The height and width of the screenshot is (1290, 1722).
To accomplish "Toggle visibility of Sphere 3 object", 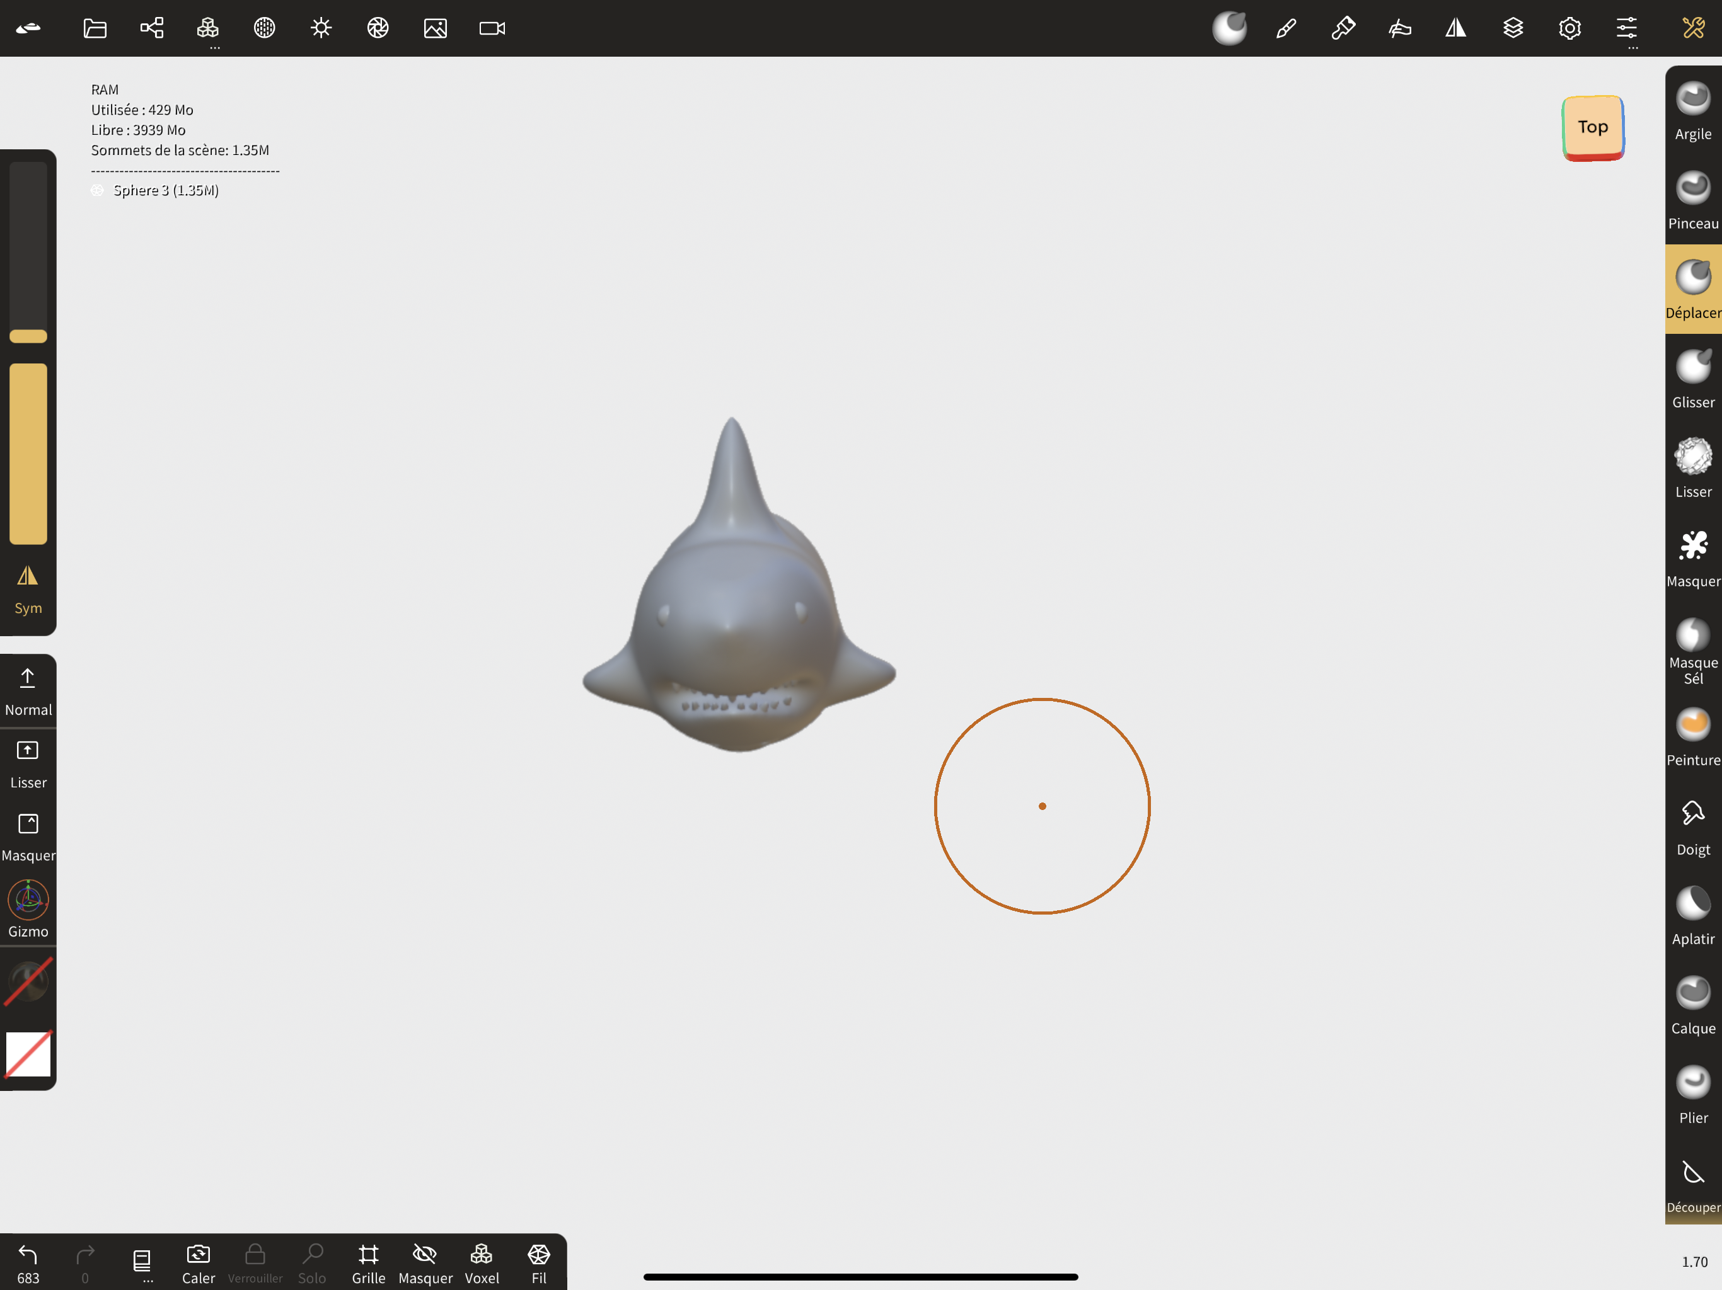I will [97, 191].
